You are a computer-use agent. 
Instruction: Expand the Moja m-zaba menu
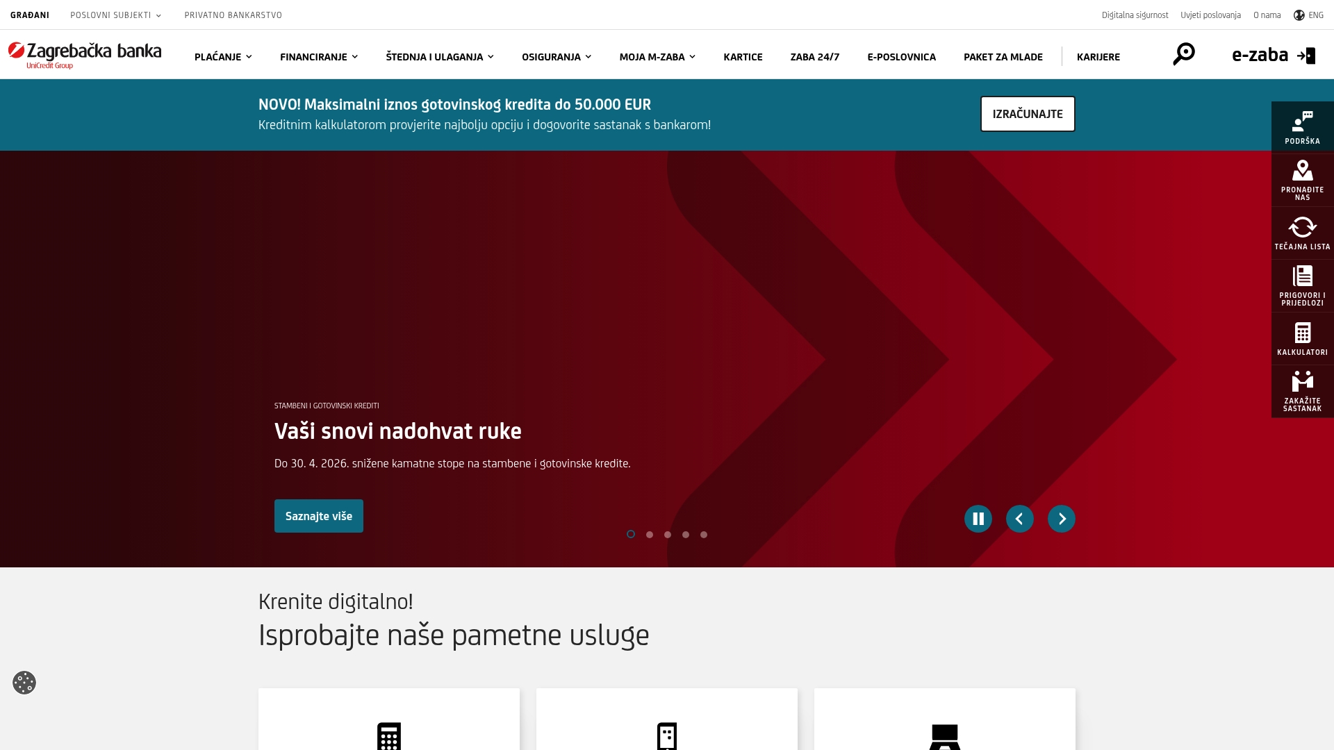(x=656, y=57)
